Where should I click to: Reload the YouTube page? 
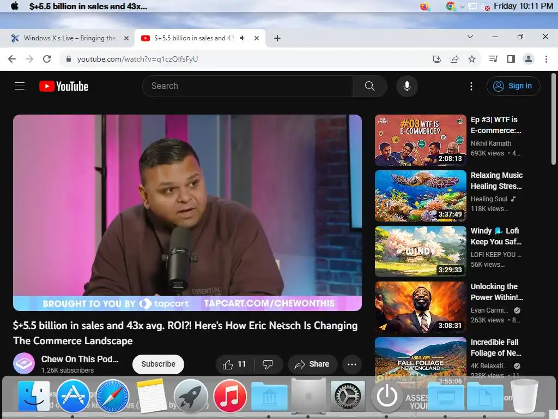47,59
